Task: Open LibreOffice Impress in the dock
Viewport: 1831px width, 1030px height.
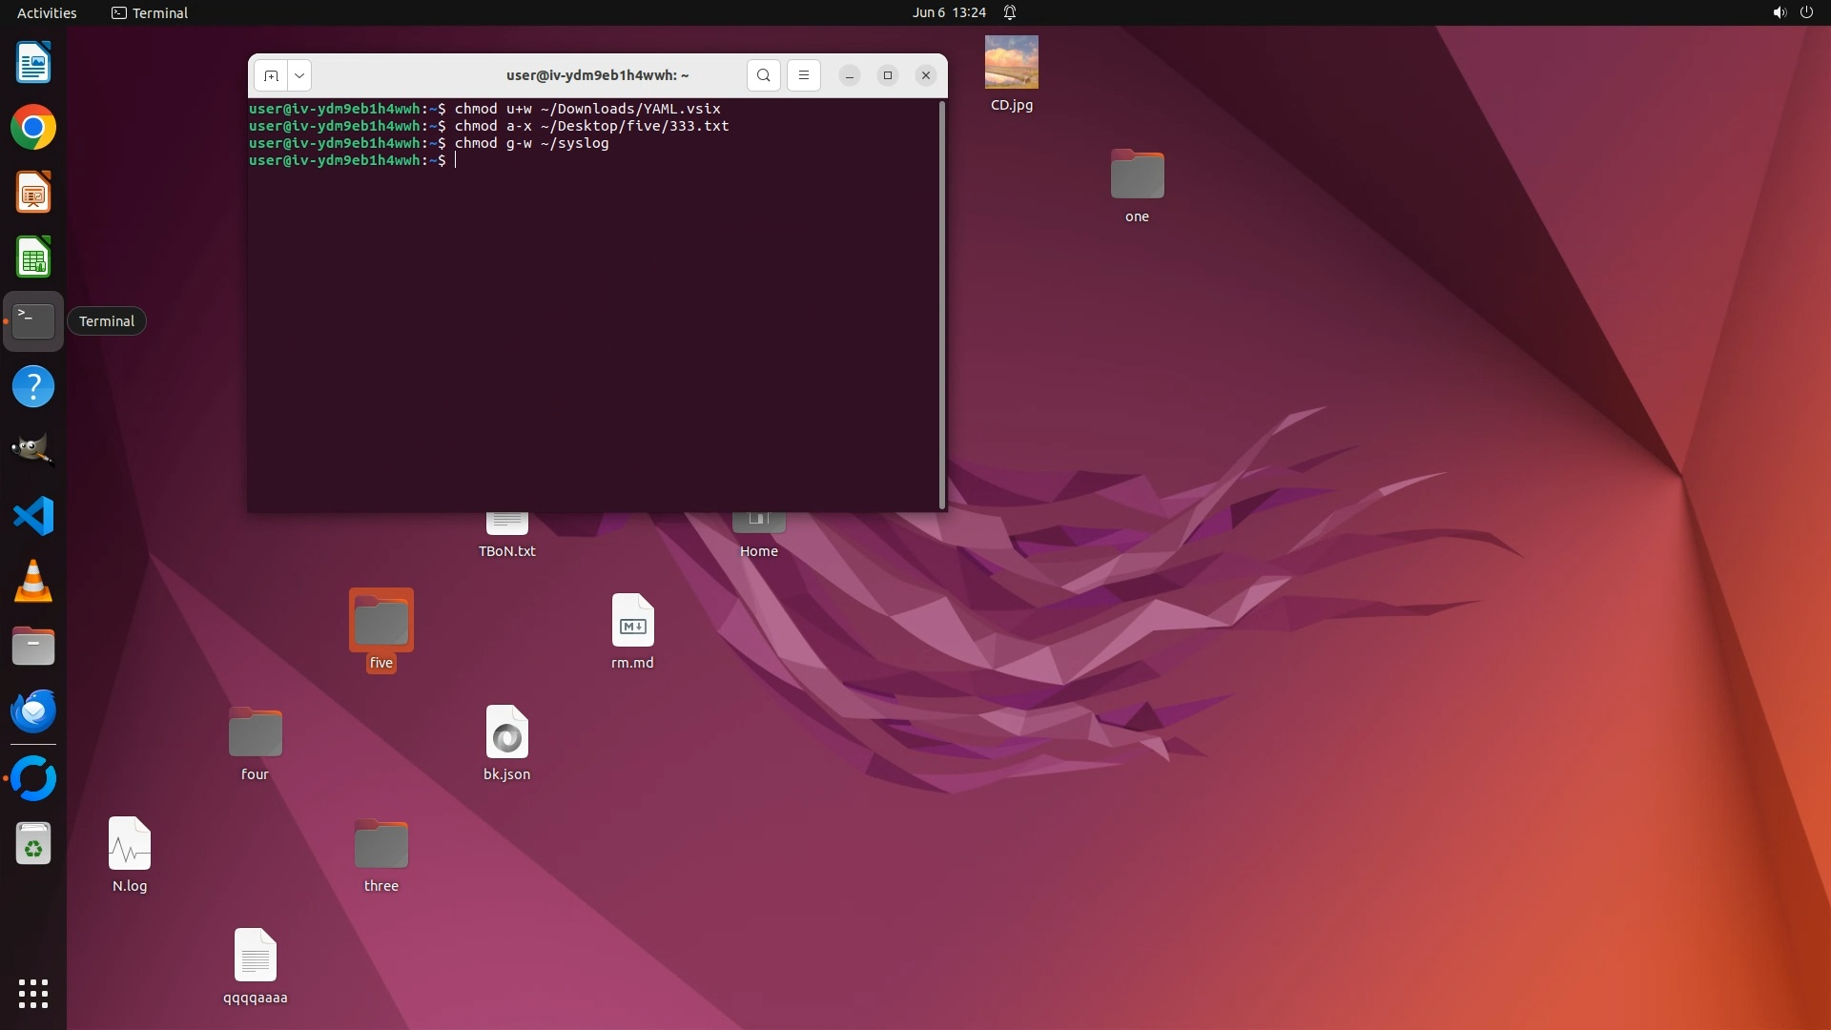Action: point(33,193)
